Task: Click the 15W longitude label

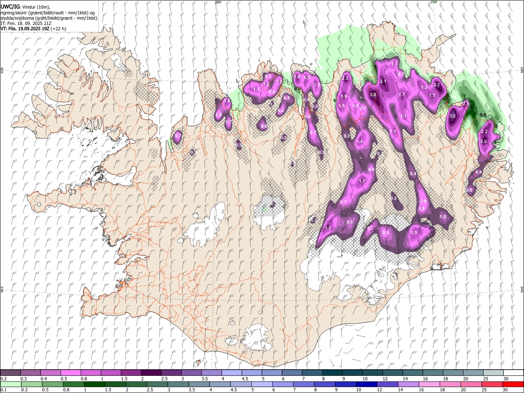Action: [434, 2]
